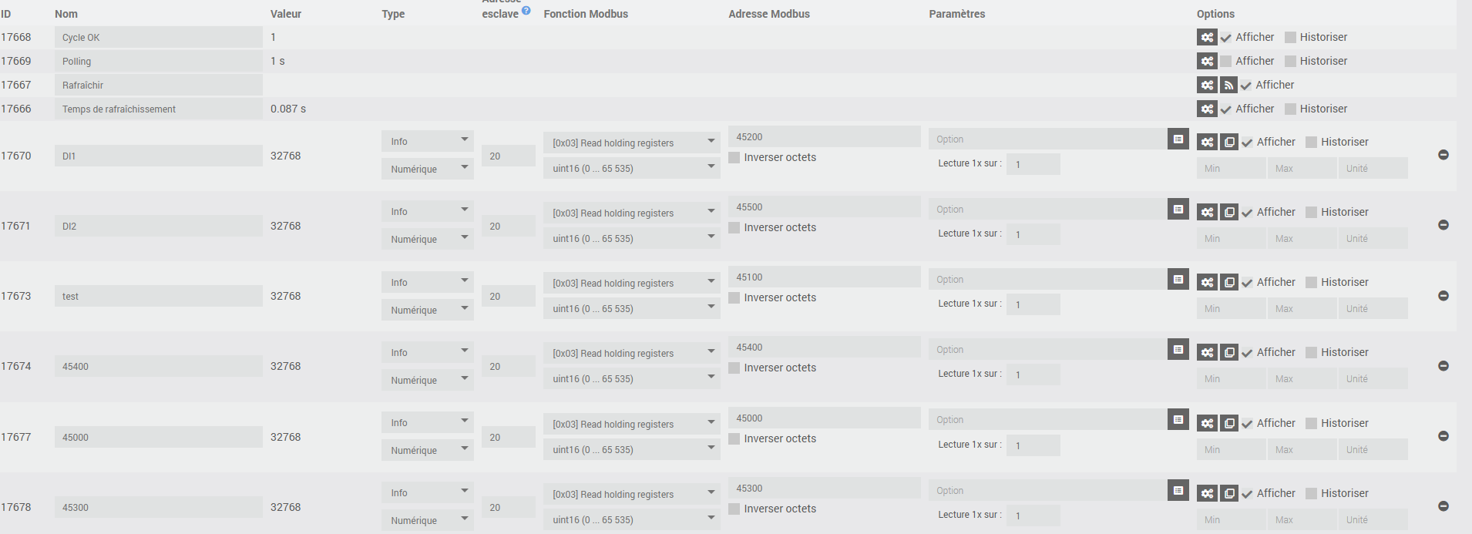Enable Historiser for Cycle OK
The image size is (1472, 534).
pyautogui.click(x=1291, y=37)
